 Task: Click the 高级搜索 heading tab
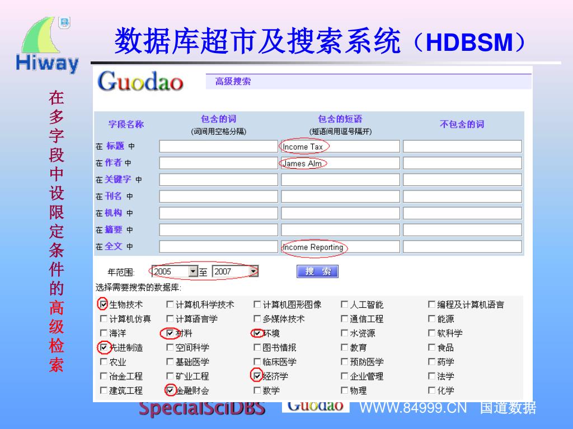(233, 82)
